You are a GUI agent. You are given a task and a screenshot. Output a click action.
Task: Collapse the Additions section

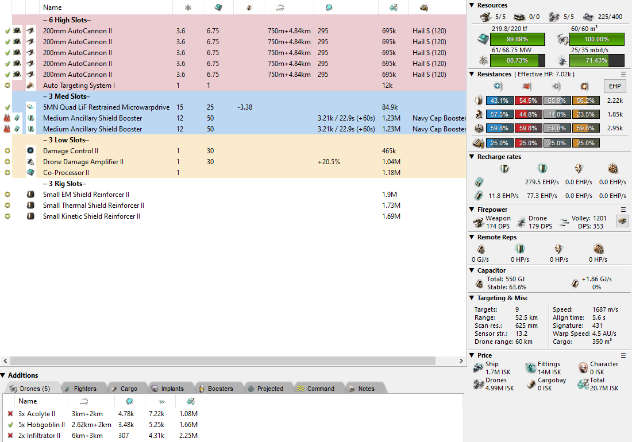pos(3,375)
